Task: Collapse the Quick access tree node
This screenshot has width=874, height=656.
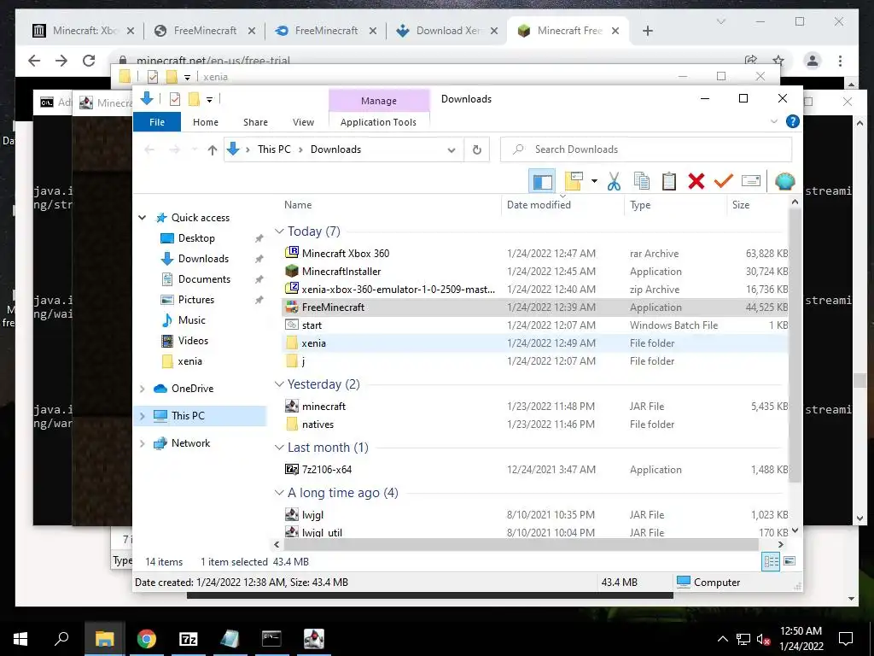Action: point(143,218)
